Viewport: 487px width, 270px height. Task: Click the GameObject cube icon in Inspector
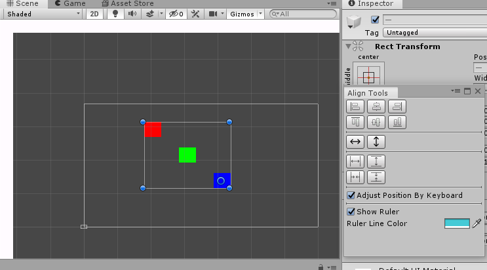[x=354, y=22]
